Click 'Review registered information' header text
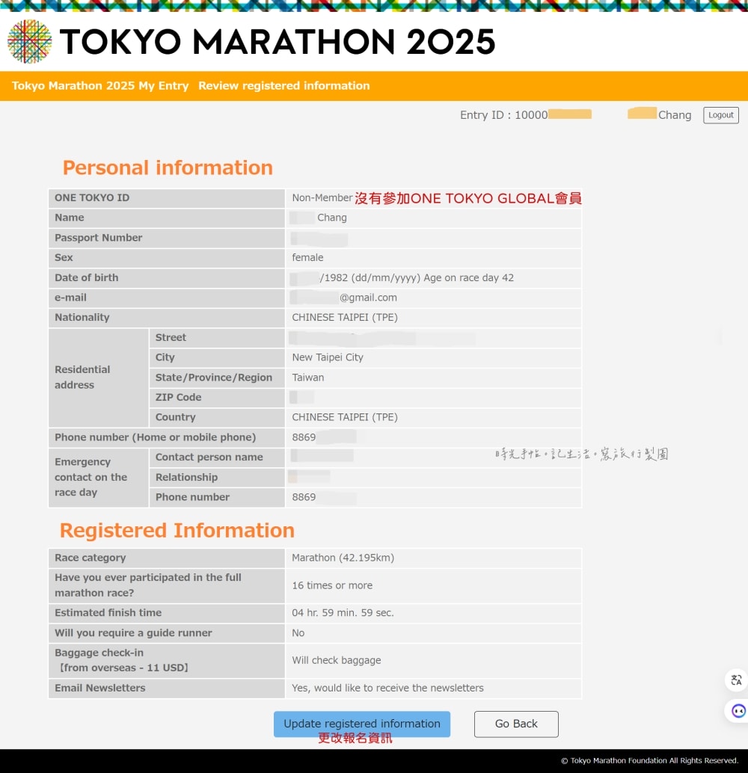 coord(283,86)
